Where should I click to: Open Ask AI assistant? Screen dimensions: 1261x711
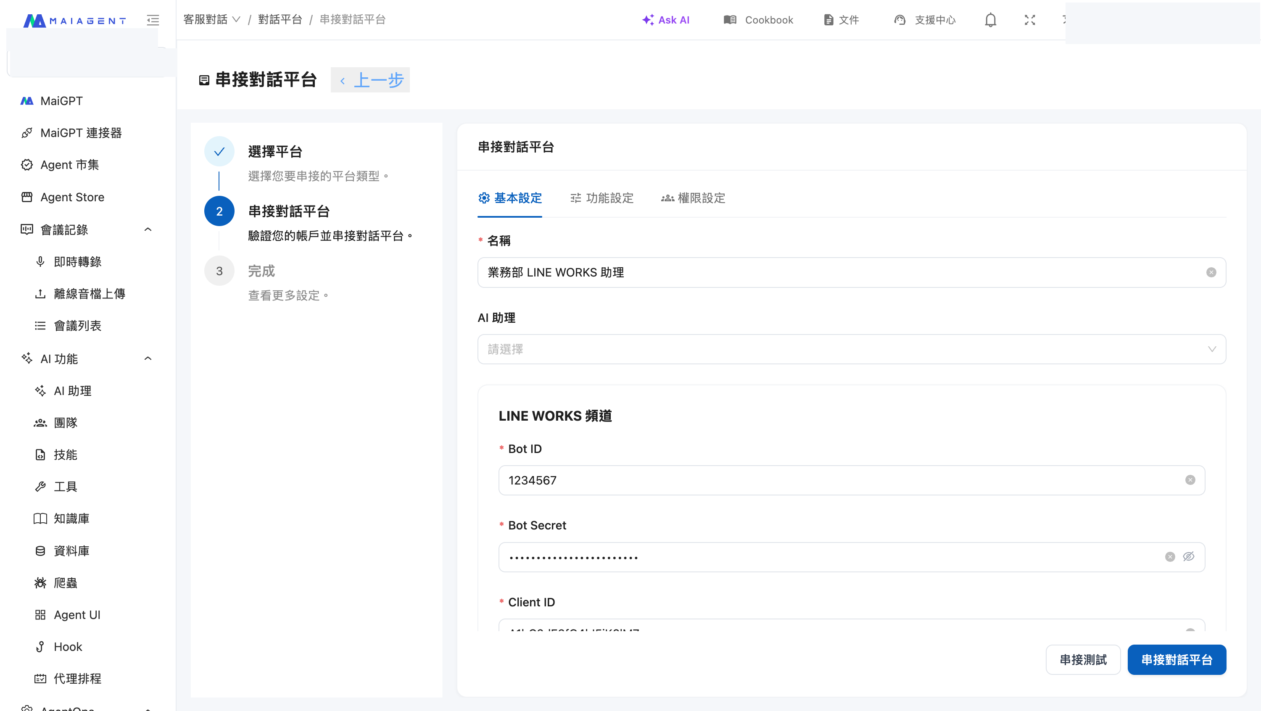[666, 20]
